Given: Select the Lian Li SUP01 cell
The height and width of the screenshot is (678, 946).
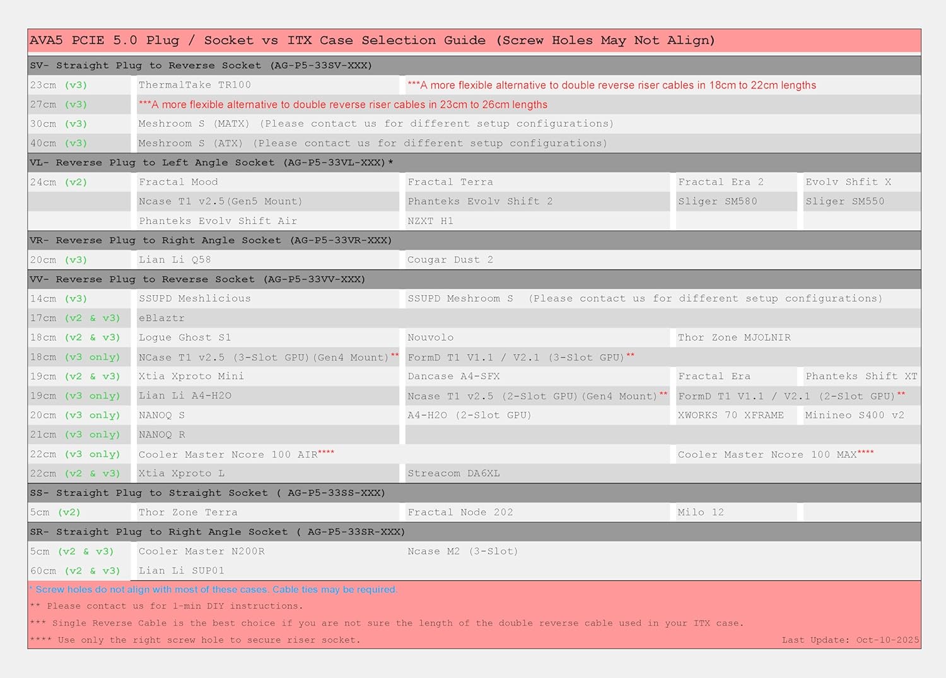Looking at the screenshot, I should [182, 571].
